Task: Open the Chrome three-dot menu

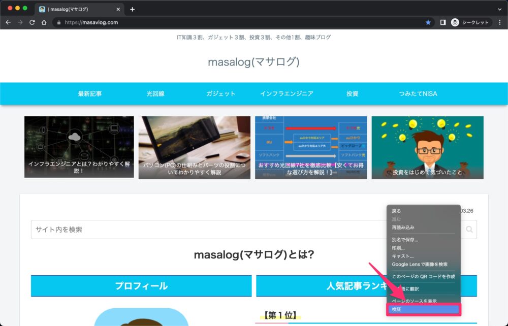Action: tap(500, 22)
